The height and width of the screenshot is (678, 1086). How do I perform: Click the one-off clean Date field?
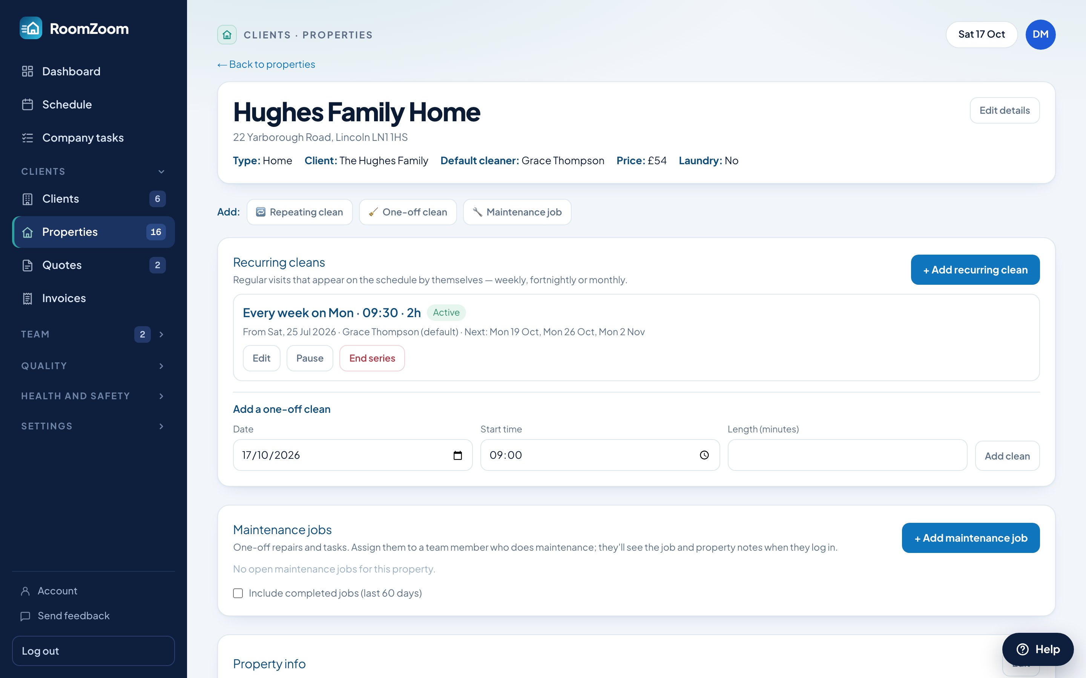(353, 455)
